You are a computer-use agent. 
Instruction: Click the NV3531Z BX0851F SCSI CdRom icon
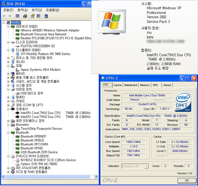tap(17, 160)
